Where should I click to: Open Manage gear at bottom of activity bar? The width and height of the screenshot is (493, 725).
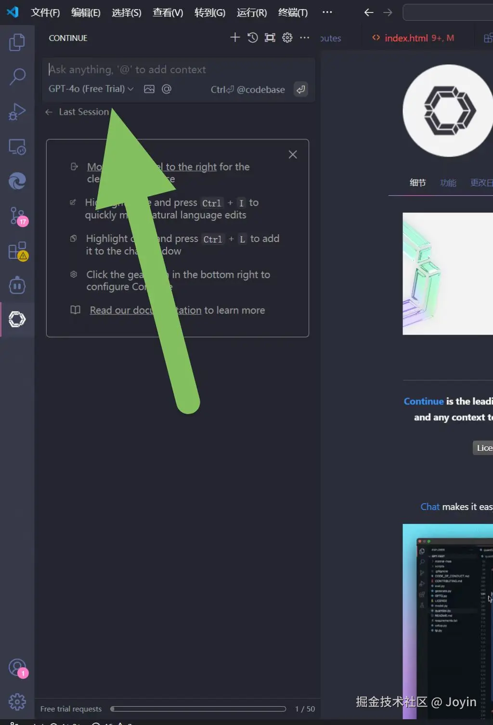tap(17, 702)
